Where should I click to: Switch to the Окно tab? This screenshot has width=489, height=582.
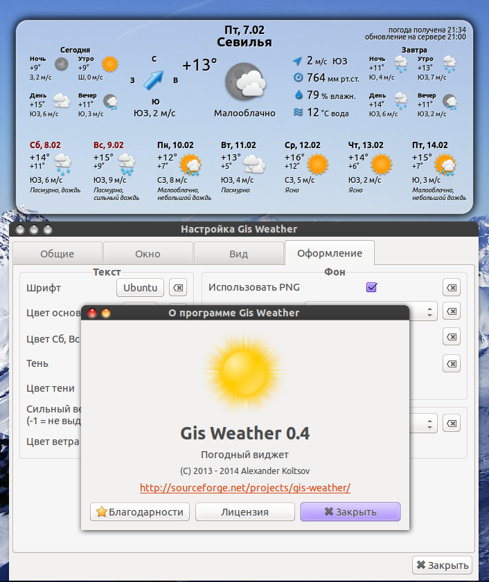(148, 253)
